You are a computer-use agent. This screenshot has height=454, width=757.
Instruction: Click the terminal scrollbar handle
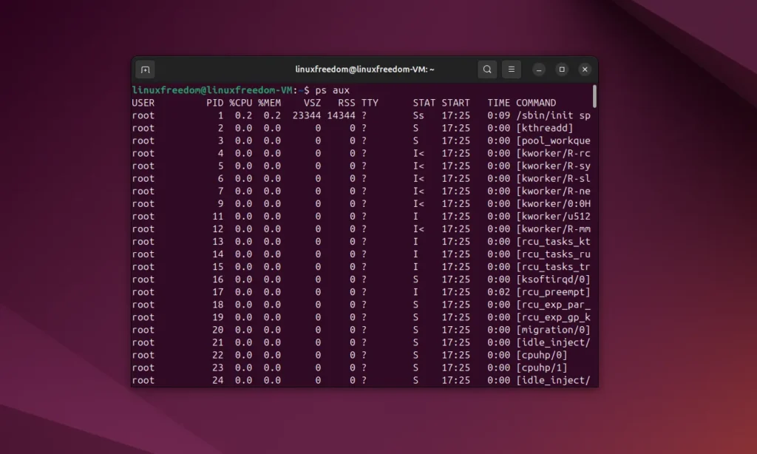594,96
